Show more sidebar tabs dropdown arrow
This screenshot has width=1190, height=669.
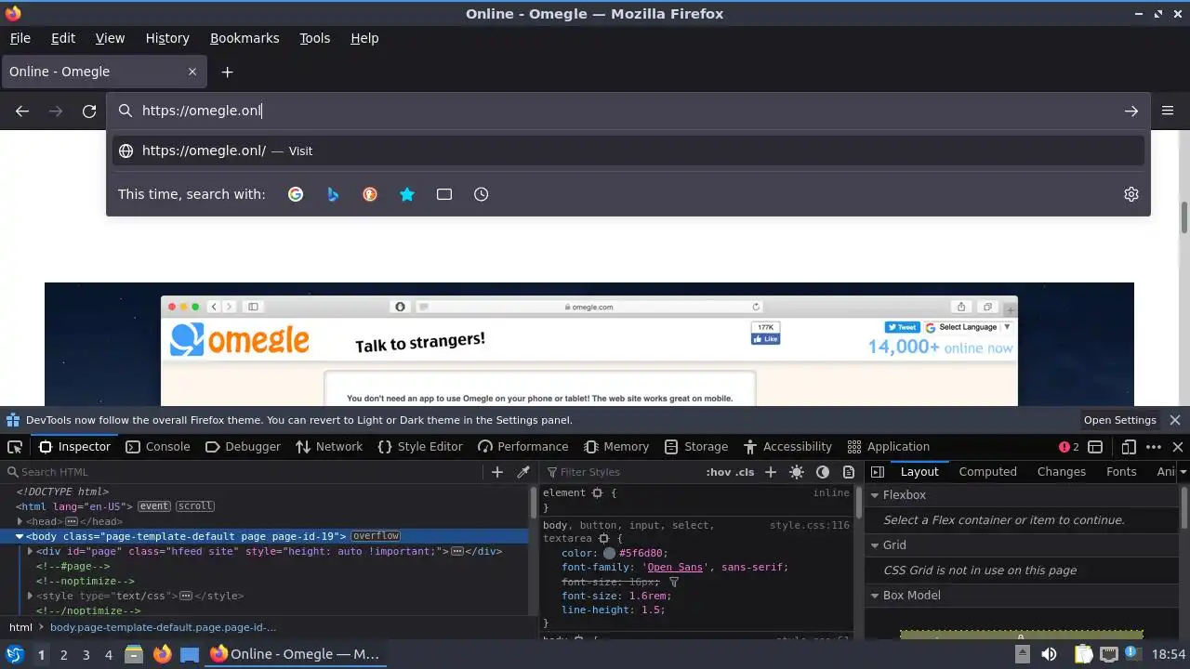[x=1183, y=472]
